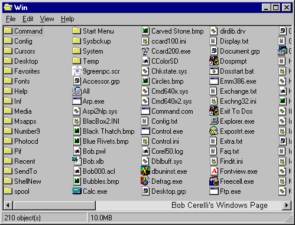Click the Freecell.exe icon

click(x=214, y=181)
